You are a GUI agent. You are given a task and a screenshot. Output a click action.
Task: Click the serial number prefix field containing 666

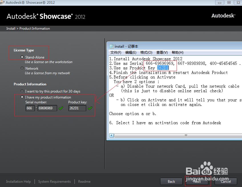pyautogui.click(x=30, y=108)
